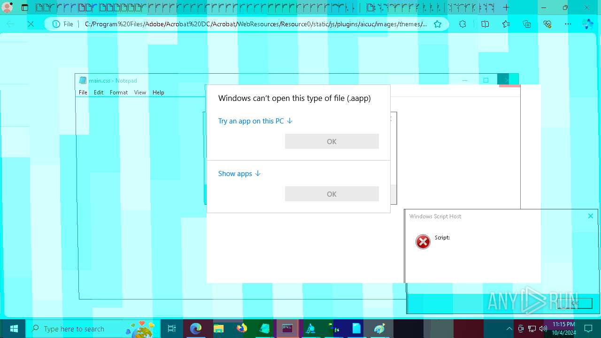Image resolution: width=601 pixels, height=338 pixels.
Task: Click address bar file URL
Action: (x=256, y=24)
